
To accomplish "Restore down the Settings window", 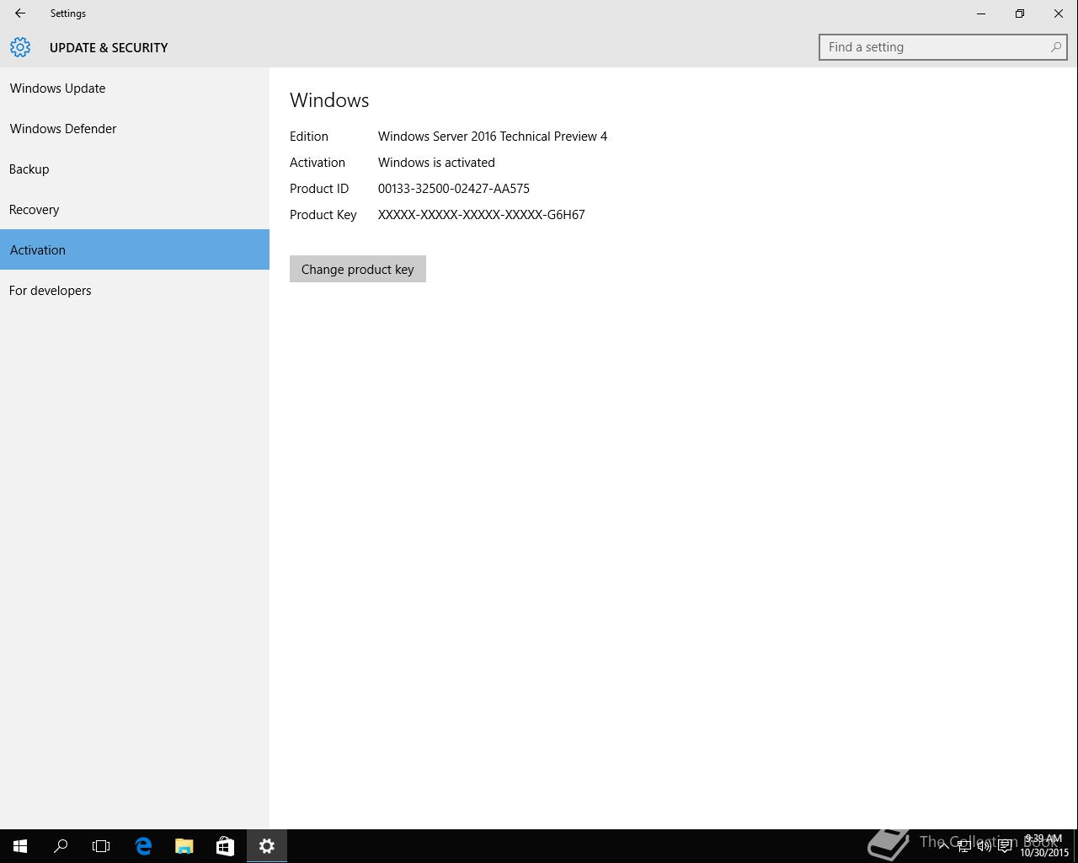I will click(1020, 13).
